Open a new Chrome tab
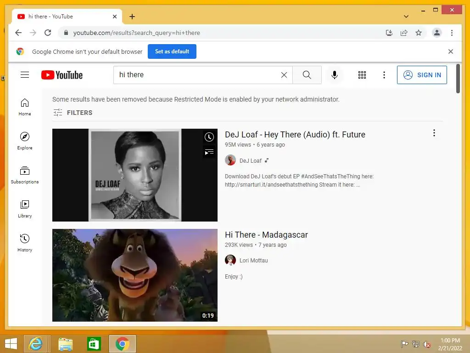Viewport: 470px width, 353px height. (132, 17)
